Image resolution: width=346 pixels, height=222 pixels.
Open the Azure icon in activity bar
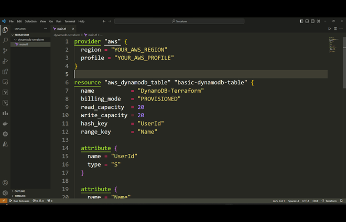click(x=5, y=144)
